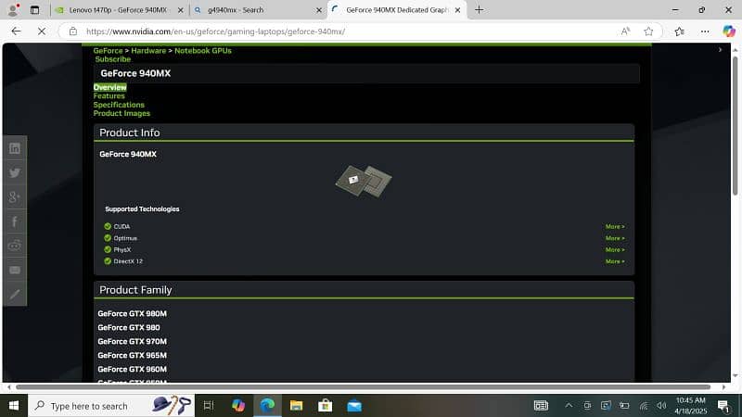Click Microsoft Edge taskbar icon
The image size is (742, 417).
(x=267, y=406)
